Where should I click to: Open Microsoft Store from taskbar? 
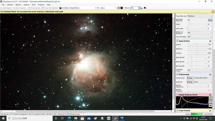(x=82, y=118)
